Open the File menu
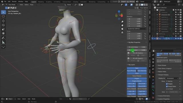183x103 pixels. click(5, 2)
